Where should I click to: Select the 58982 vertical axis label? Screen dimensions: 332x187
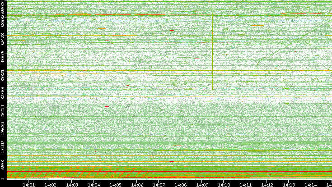click(x=3, y=20)
